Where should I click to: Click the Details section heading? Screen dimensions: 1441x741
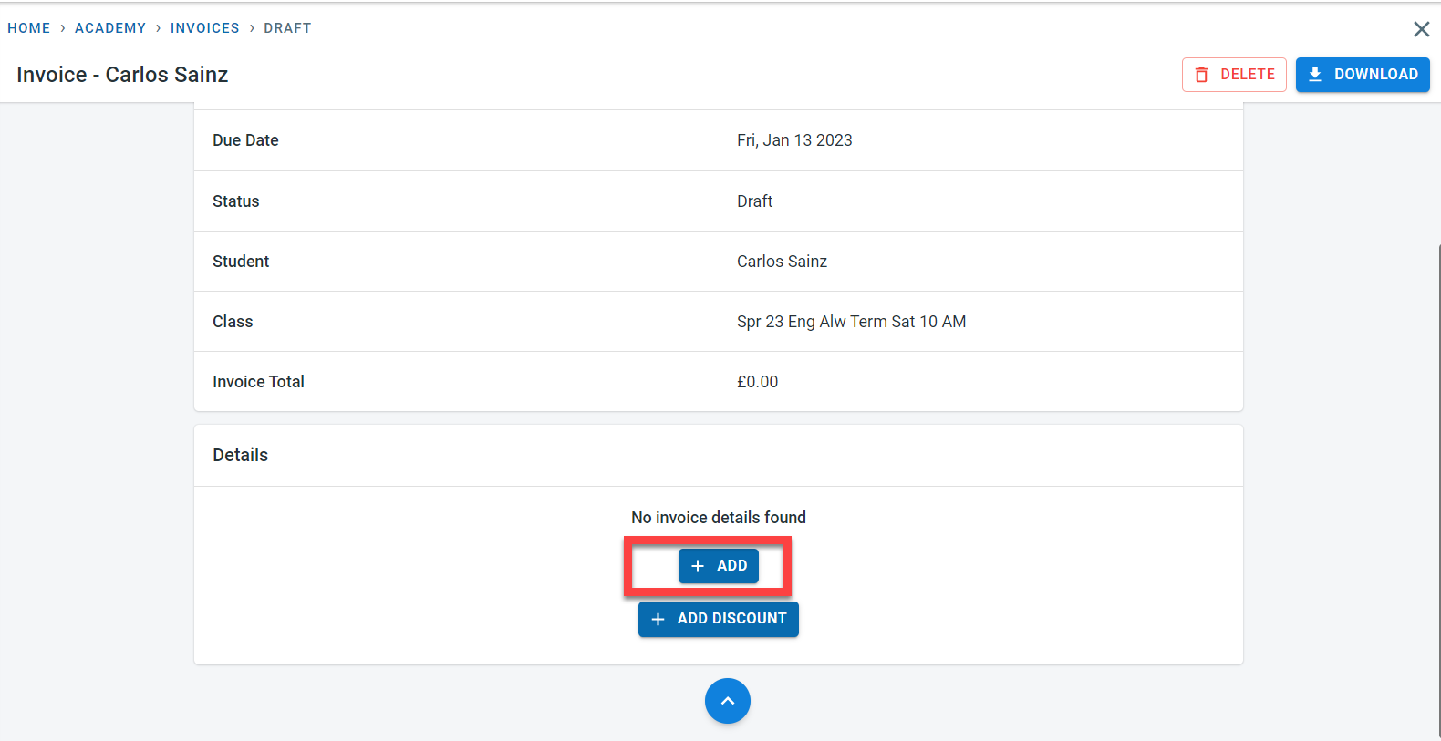click(x=241, y=455)
